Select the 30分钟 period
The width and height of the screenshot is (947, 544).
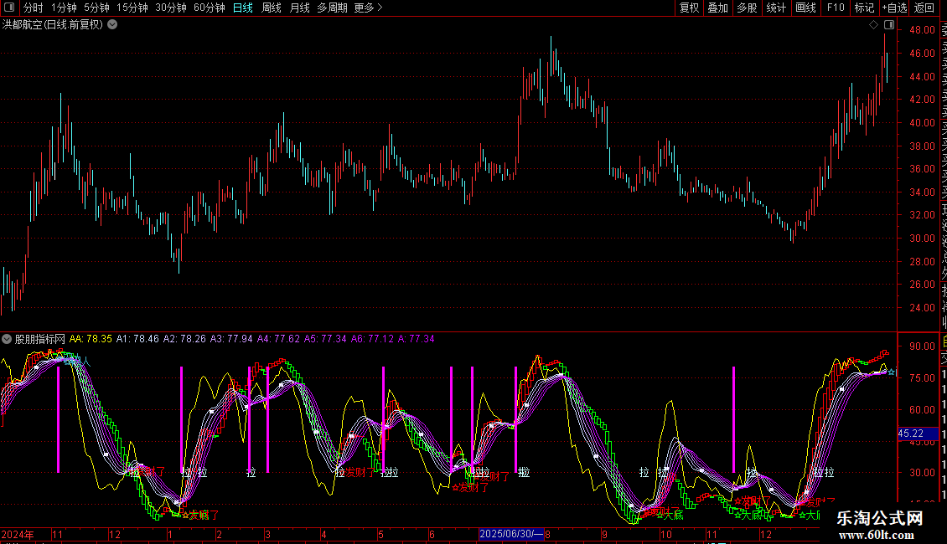point(170,8)
